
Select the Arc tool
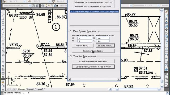3,30
